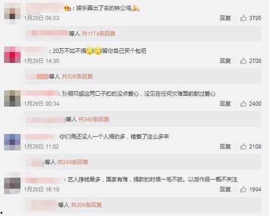Reply to the comment posted at 14:30
Viewport: 269px width, 216px height.
pos(225,61)
